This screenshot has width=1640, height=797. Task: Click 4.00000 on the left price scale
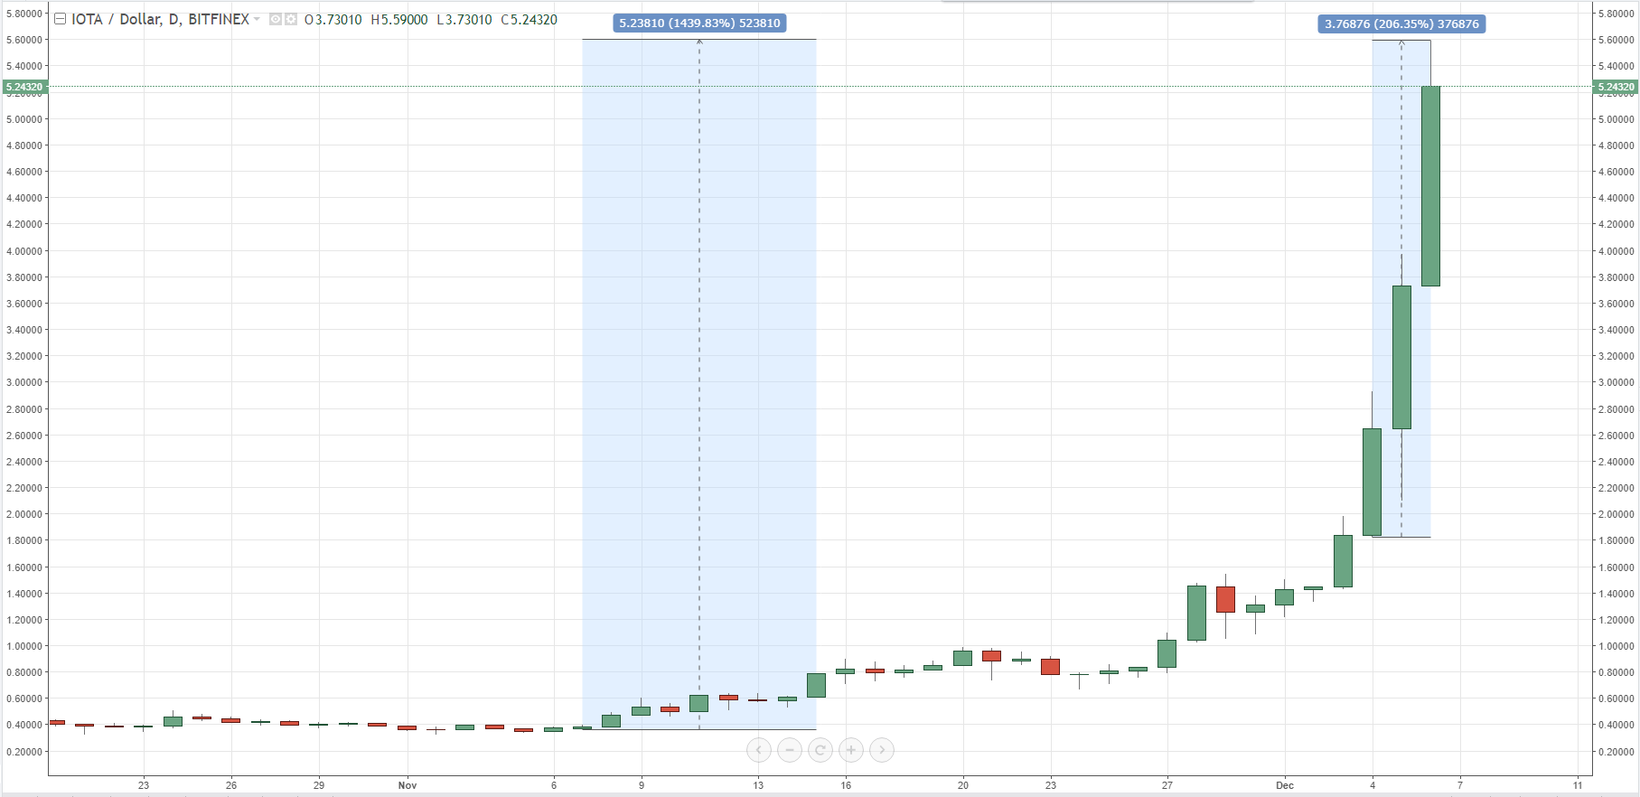[x=24, y=251]
